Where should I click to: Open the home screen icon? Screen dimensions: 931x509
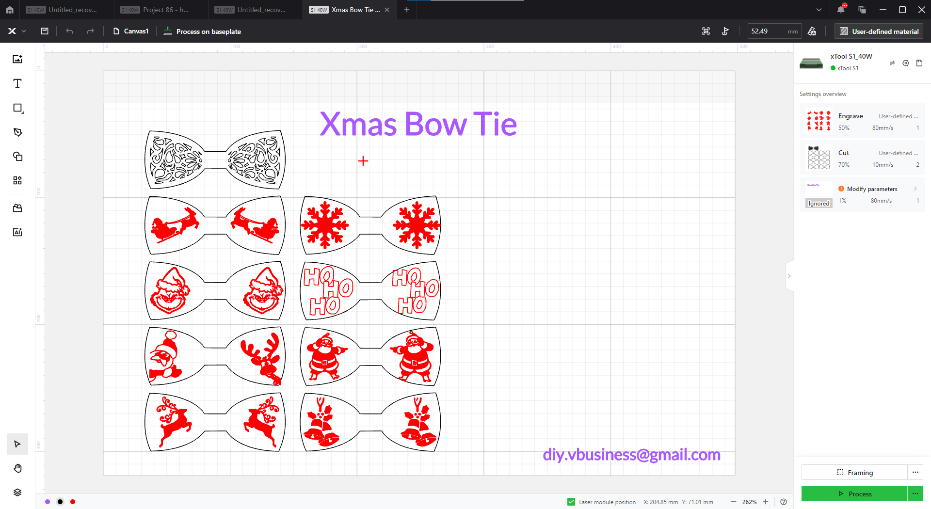coord(10,10)
